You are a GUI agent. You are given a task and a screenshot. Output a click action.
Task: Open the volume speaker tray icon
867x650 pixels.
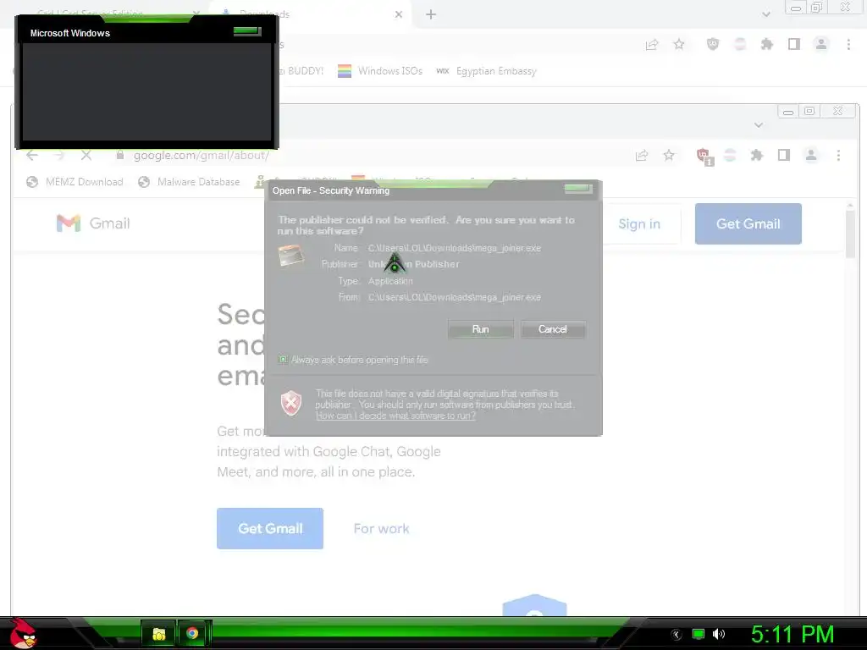click(719, 634)
